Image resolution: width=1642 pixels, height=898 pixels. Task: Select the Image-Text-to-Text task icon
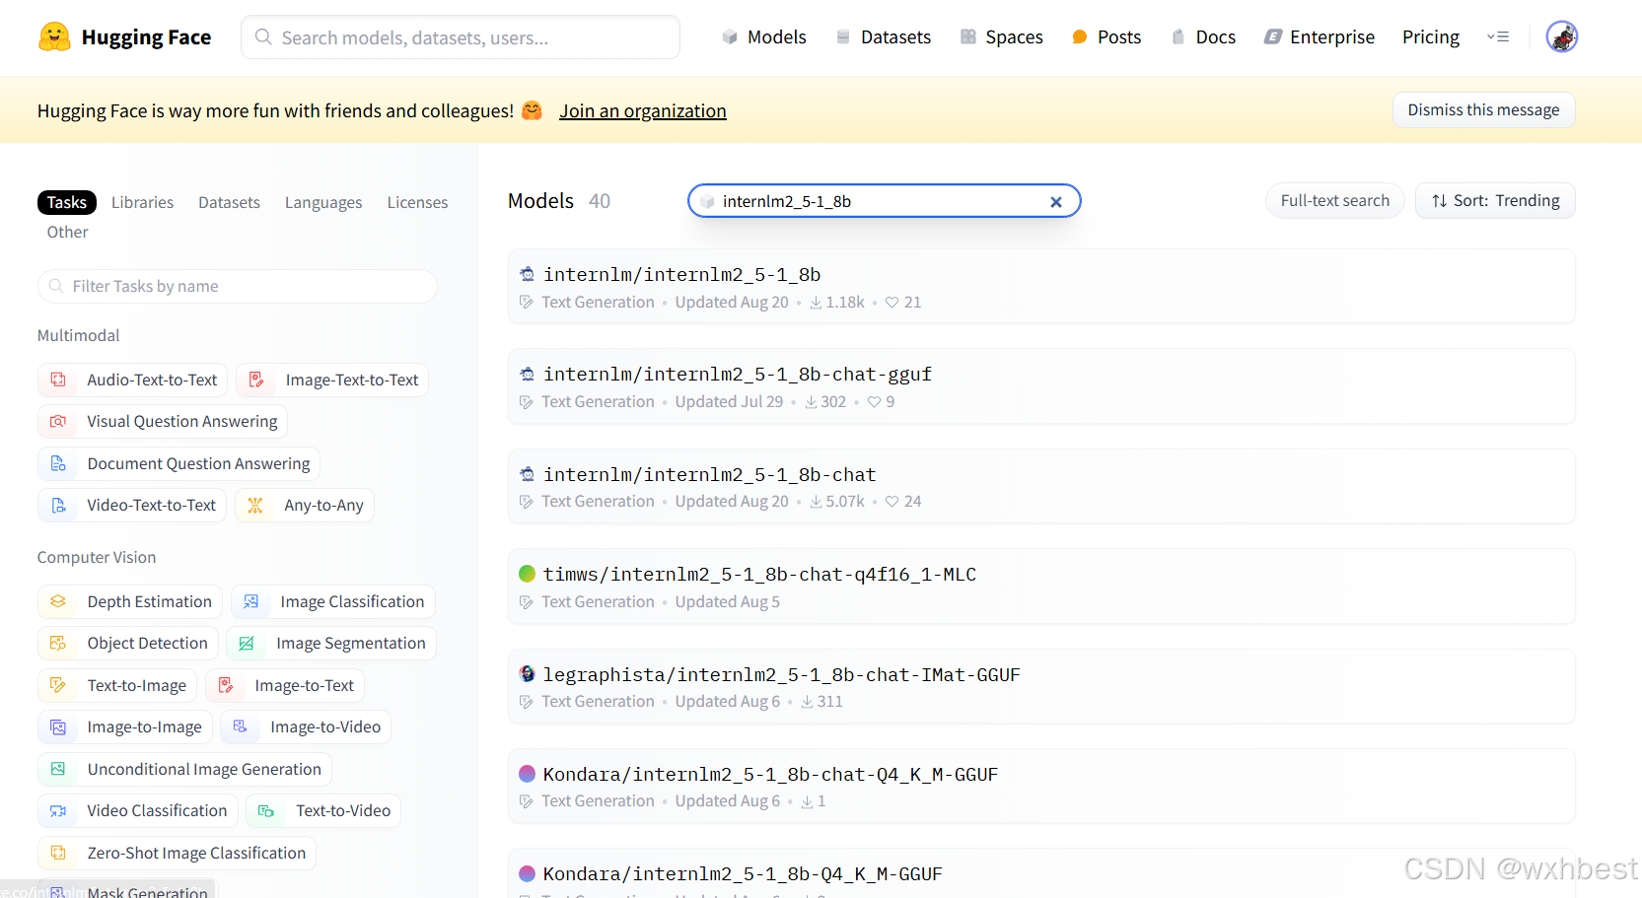click(256, 380)
